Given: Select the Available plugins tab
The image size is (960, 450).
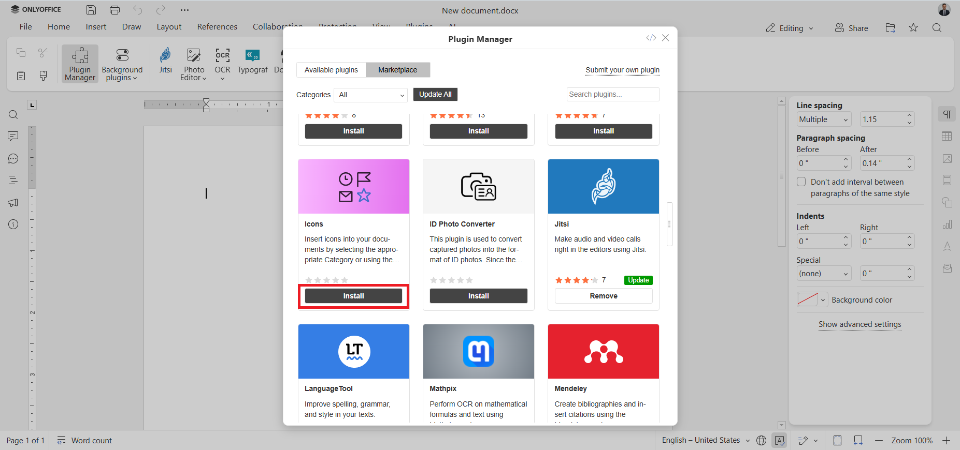Looking at the screenshot, I should click(x=331, y=70).
